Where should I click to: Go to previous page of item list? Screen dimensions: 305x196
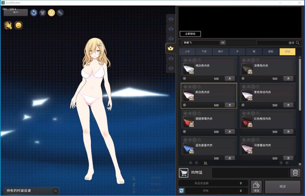(197, 163)
